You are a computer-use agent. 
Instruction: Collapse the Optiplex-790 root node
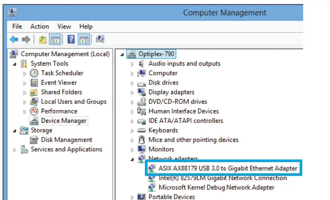coord(122,54)
